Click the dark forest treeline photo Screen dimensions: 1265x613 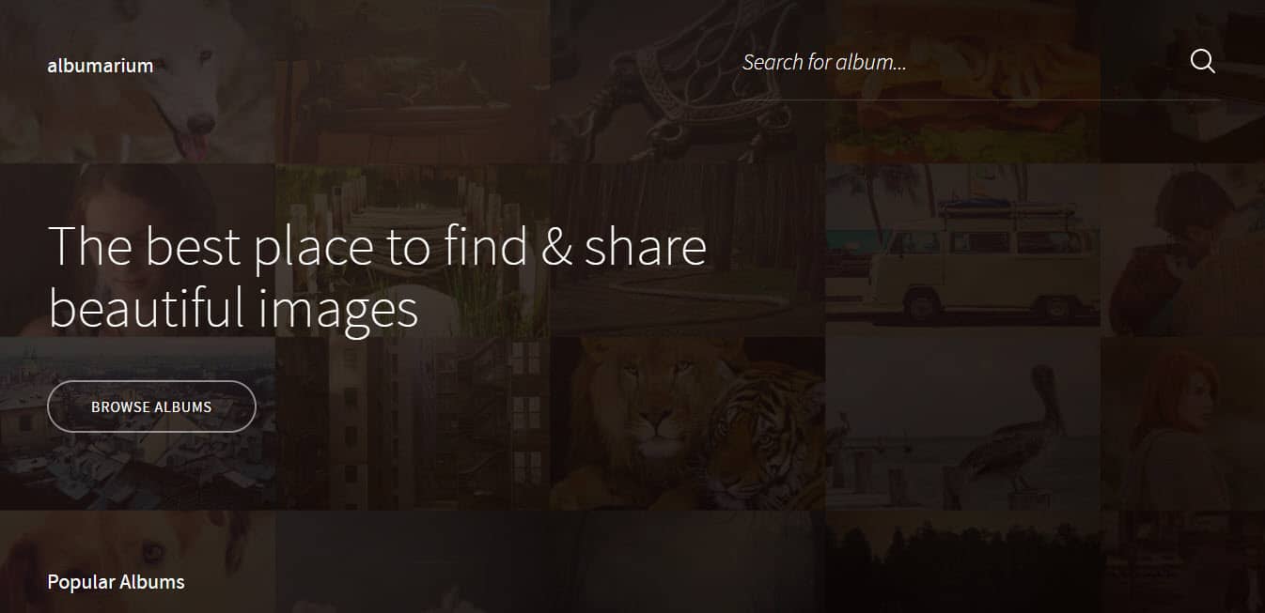pyautogui.click(x=962, y=561)
